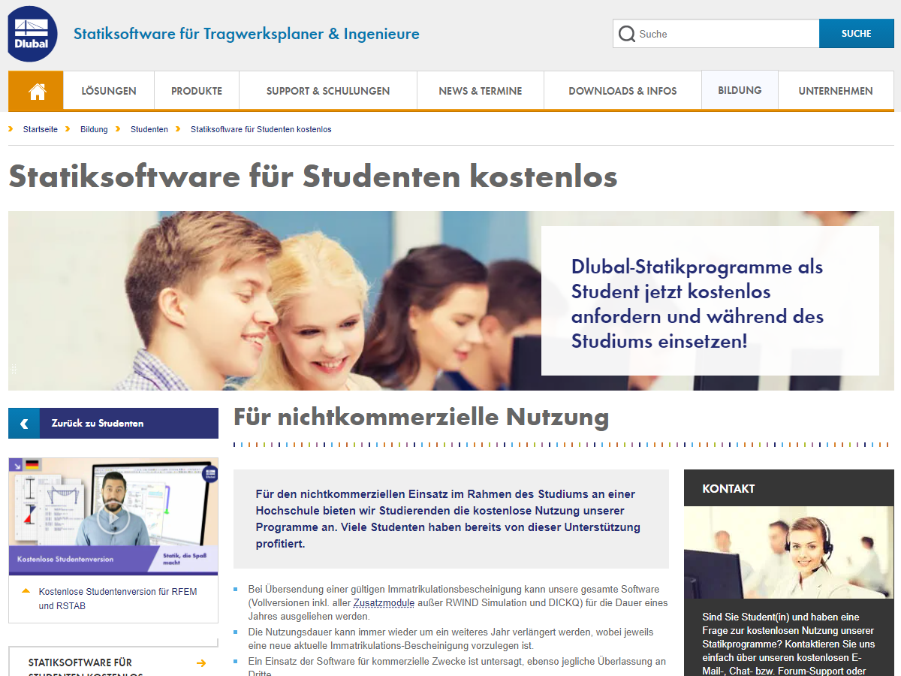This screenshot has height=676, width=901.
Task: Play the Kostenlose Studentenversion video thumbnail
Action: tap(113, 516)
